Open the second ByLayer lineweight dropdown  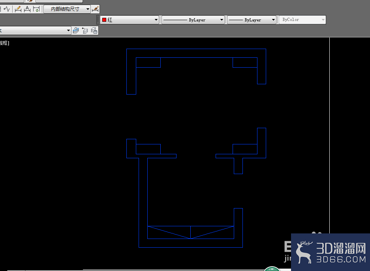coord(252,20)
